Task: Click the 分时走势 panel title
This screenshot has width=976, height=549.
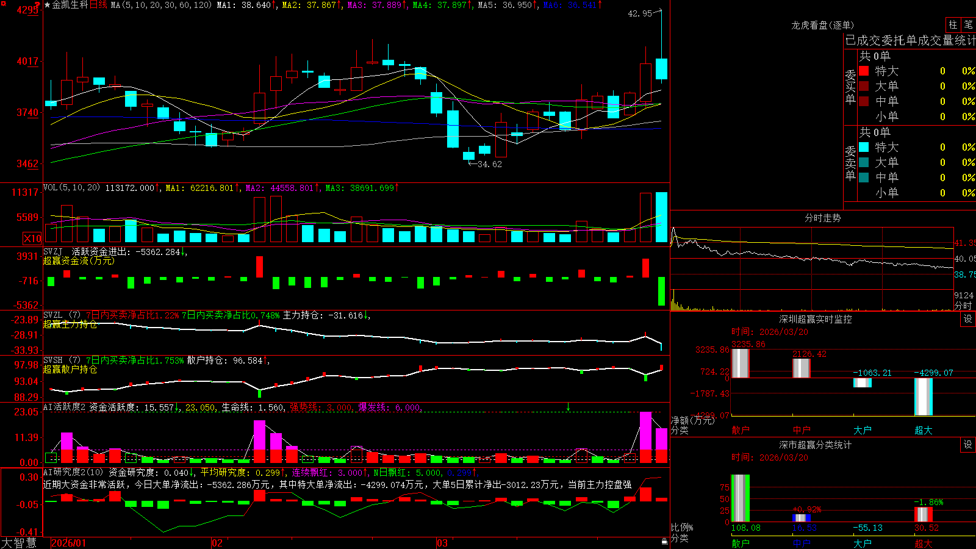Action: tap(822, 218)
